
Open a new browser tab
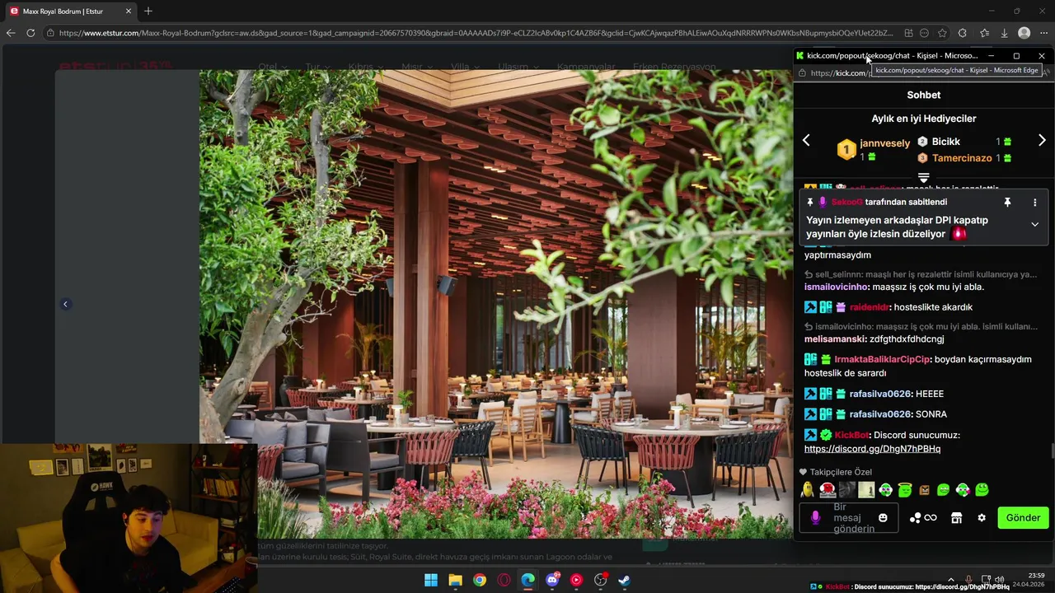click(x=148, y=12)
